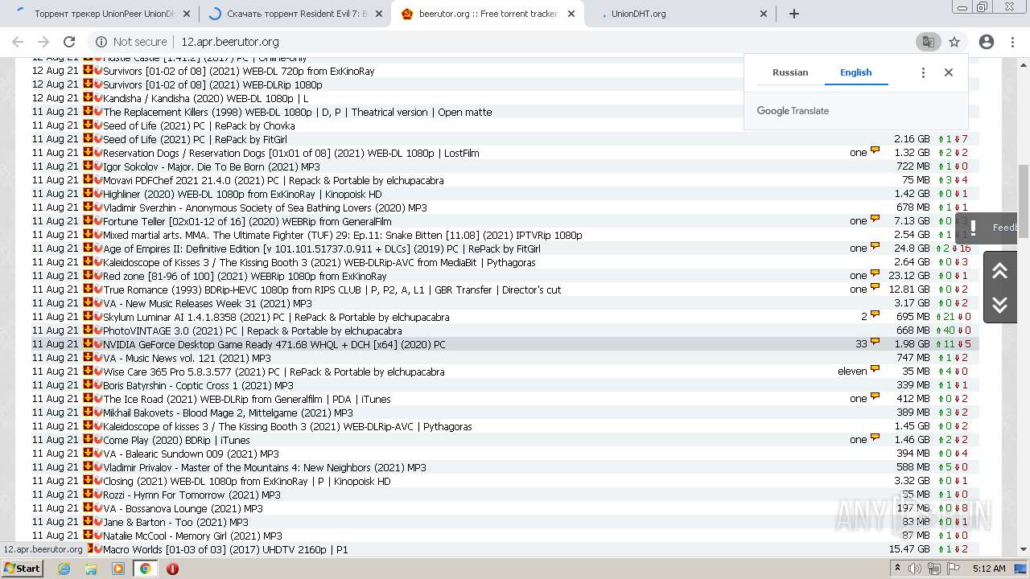Open The Replacement Killers (1998) link
This screenshot has height=579, width=1030.
(298, 112)
